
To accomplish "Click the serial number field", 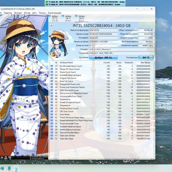I will click(103, 34).
